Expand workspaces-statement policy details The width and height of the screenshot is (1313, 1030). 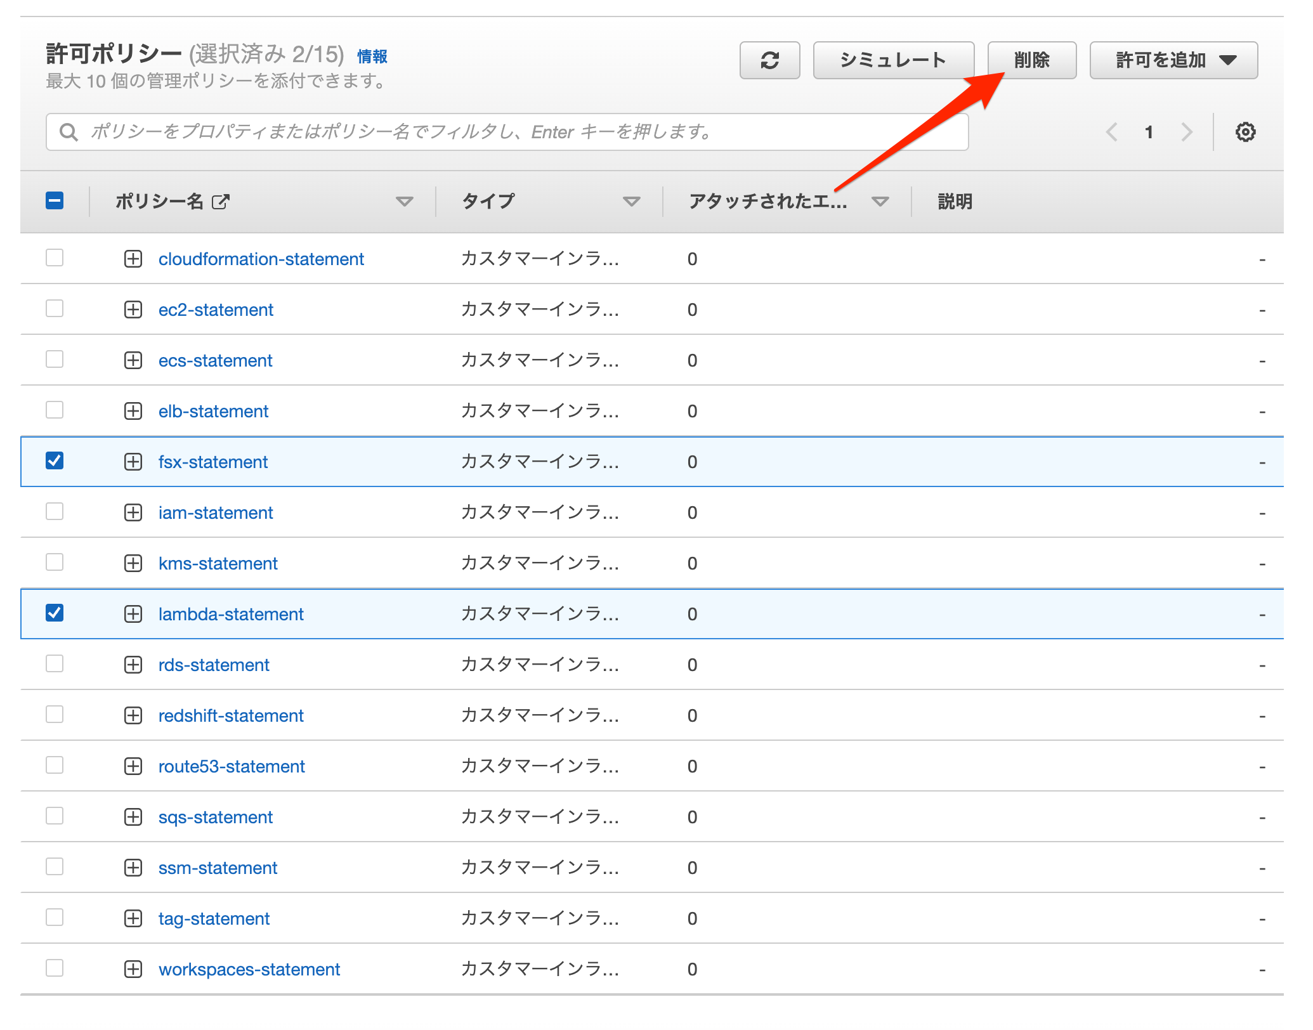click(133, 969)
